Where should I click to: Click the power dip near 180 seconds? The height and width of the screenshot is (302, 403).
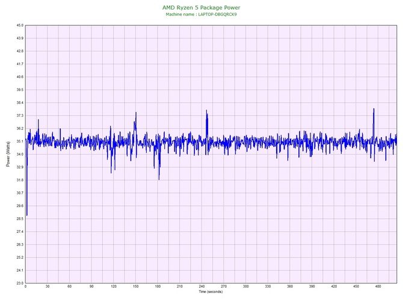click(159, 179)
